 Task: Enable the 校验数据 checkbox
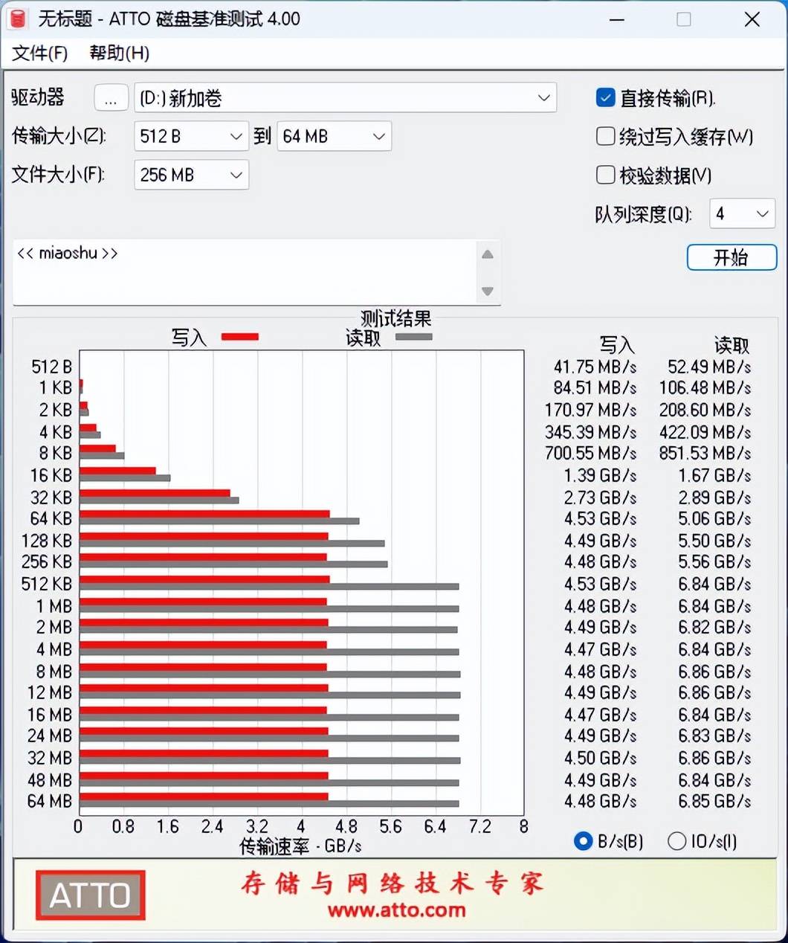pos(605,175)
